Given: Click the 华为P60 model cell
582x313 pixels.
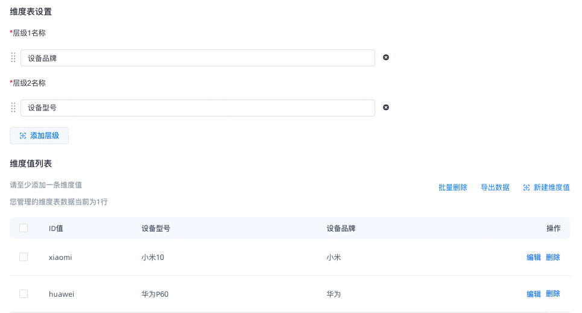Looking at the screenshot, I should click(x=155, y=294).
